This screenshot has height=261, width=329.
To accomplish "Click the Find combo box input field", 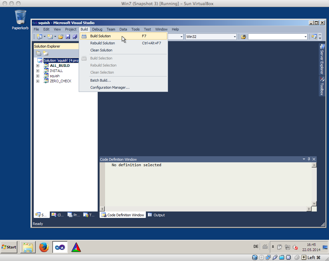I will pyautogui.click(x=276, y=37).
